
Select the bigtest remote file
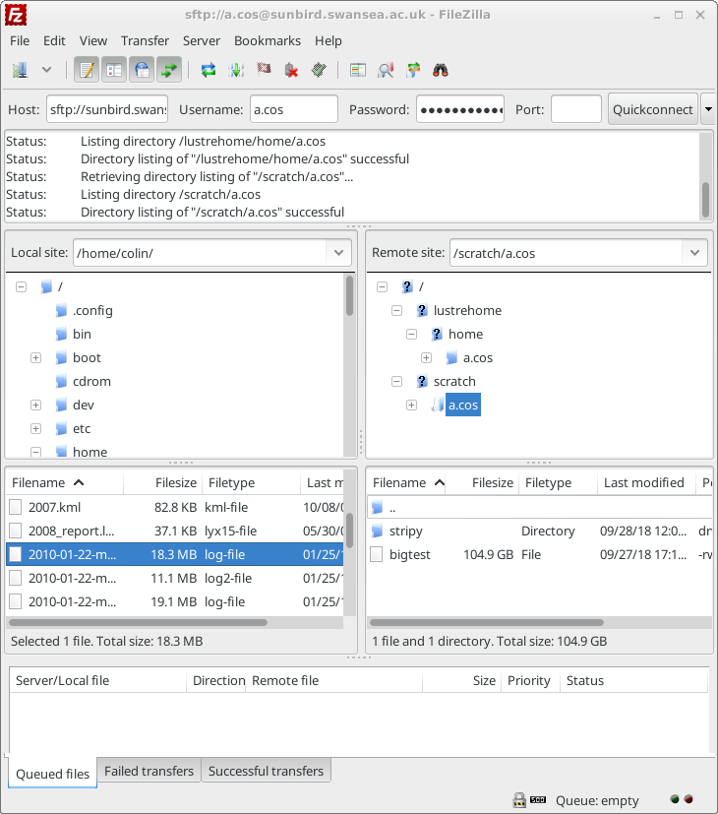pos(540,554)
